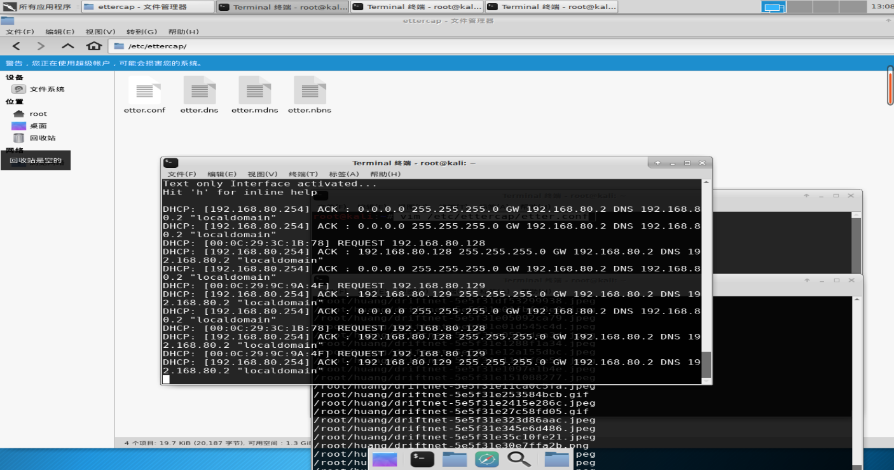
Task: Click the superuser warning banner text
Action: point(104,63)
